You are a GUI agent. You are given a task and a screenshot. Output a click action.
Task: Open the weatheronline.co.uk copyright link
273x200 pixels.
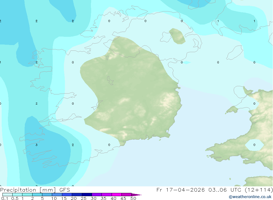250,197
